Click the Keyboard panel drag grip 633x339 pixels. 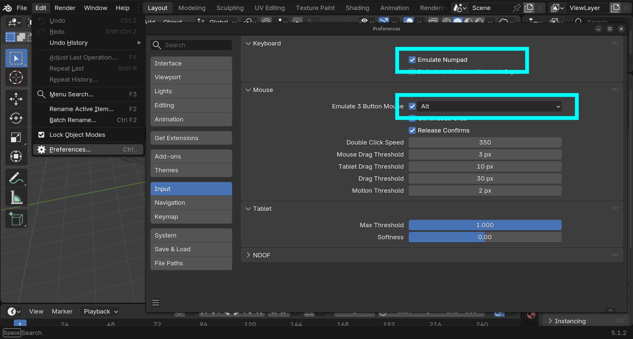click(615, 43)
